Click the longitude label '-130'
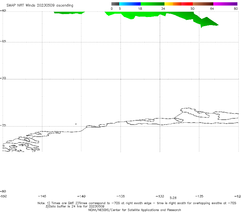The width and height of the screenshot is (241, 212). (x=160, y=196)
